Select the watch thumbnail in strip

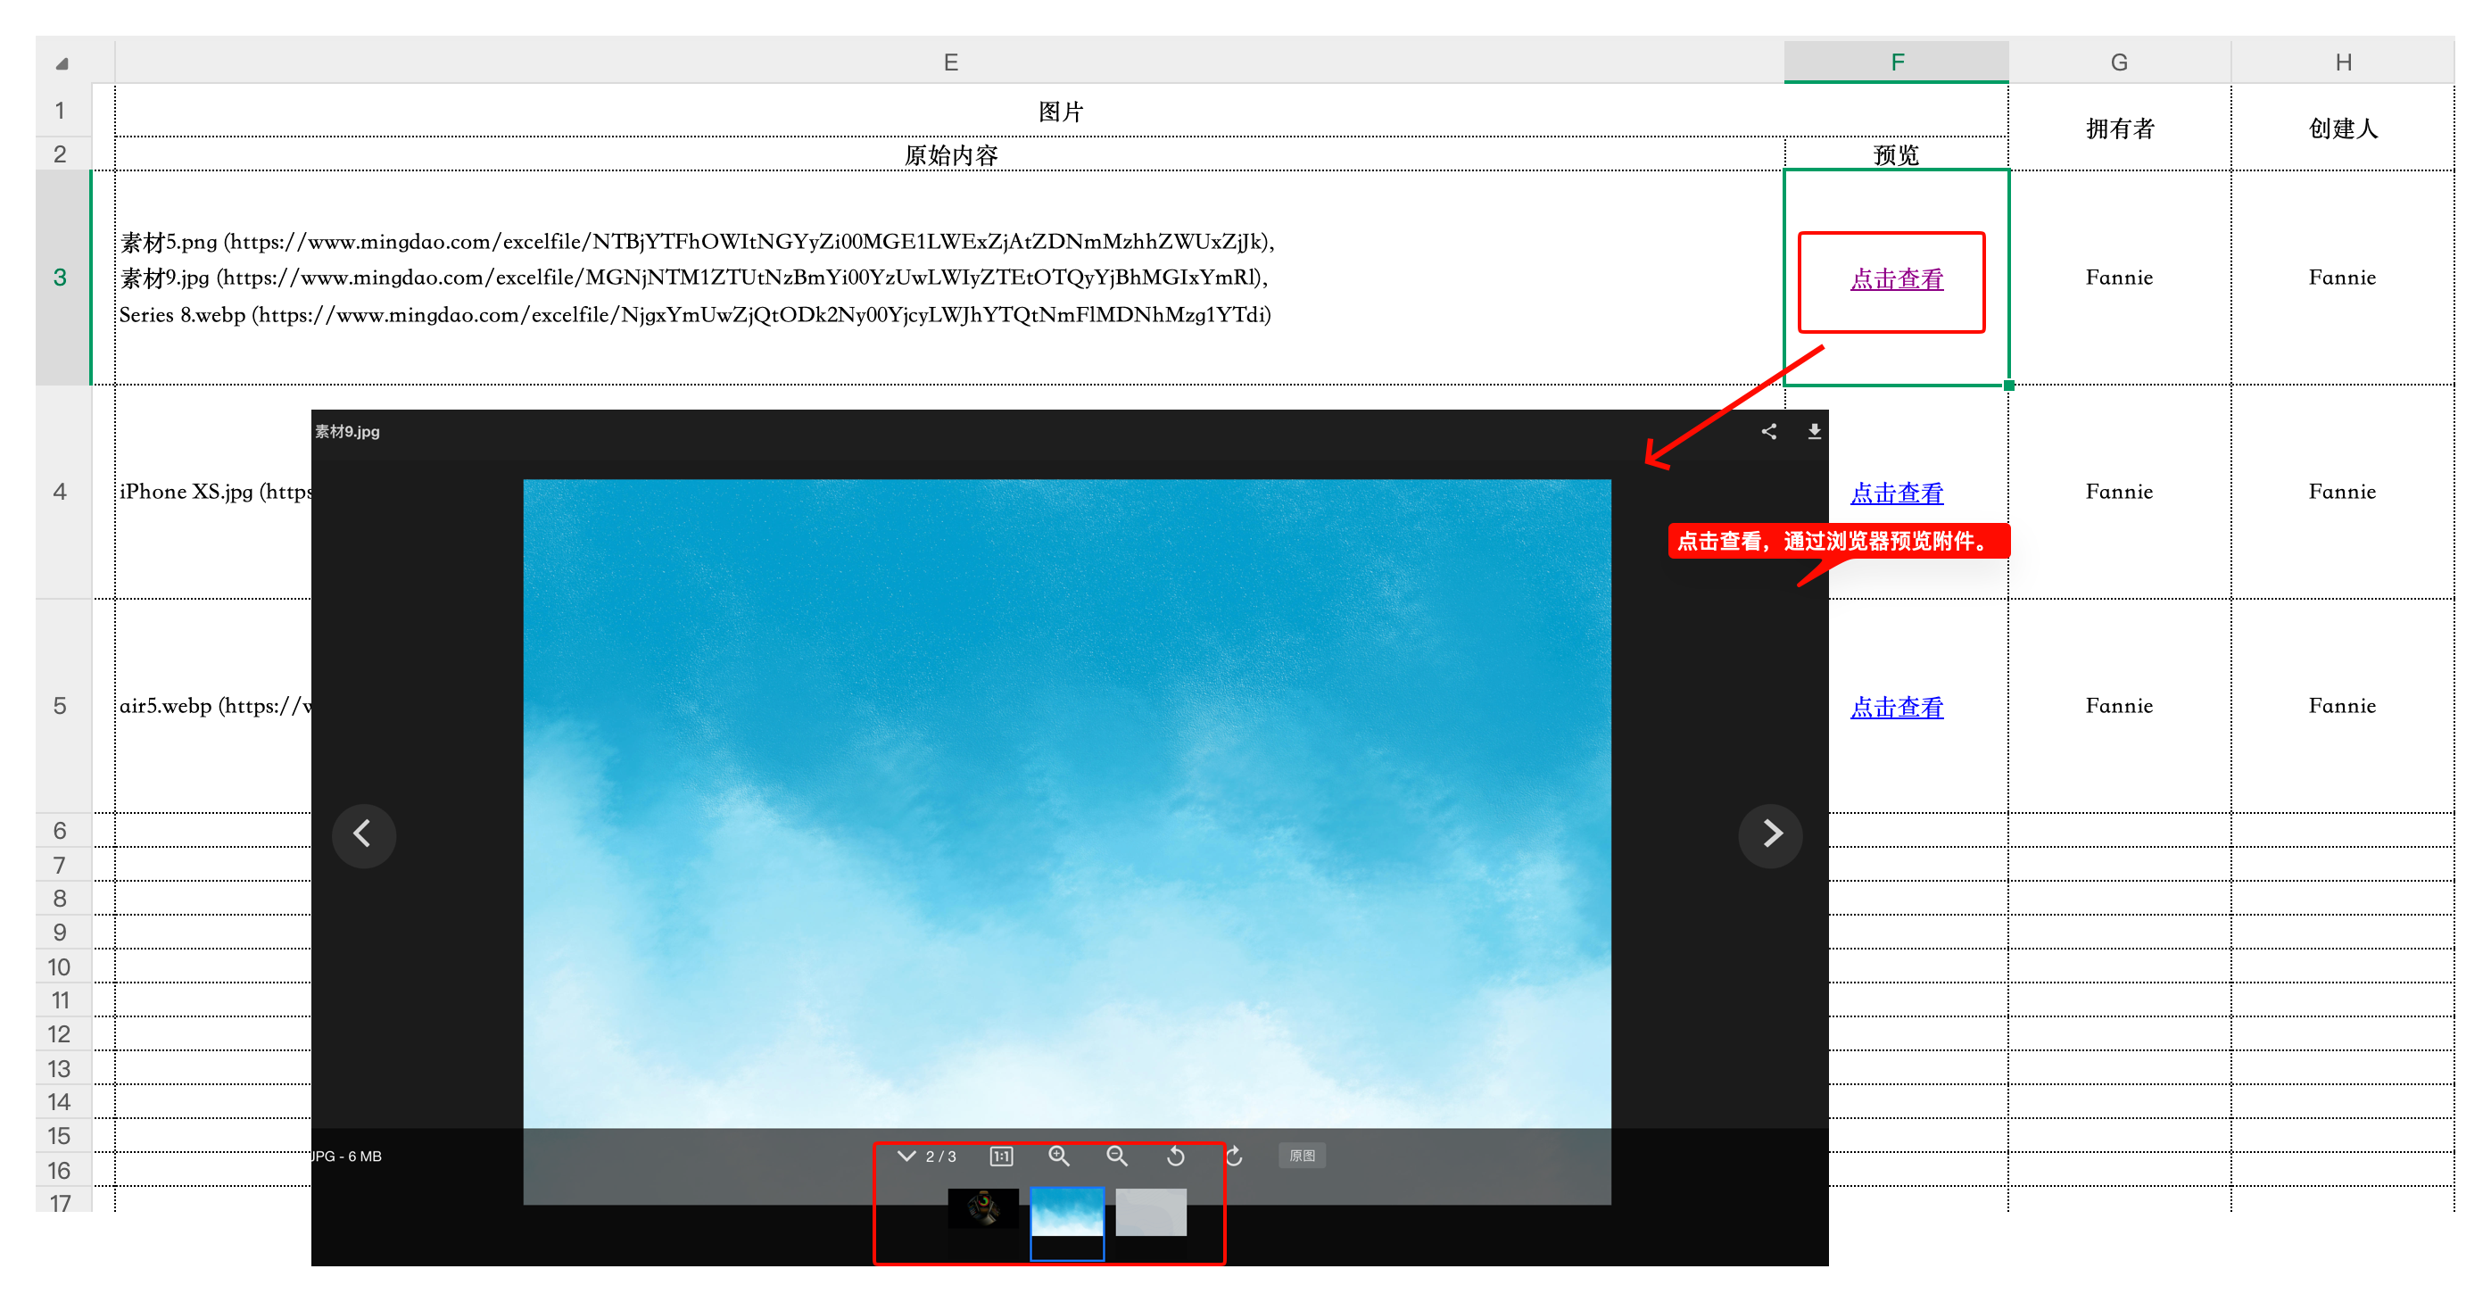[x=982, y=1209]
